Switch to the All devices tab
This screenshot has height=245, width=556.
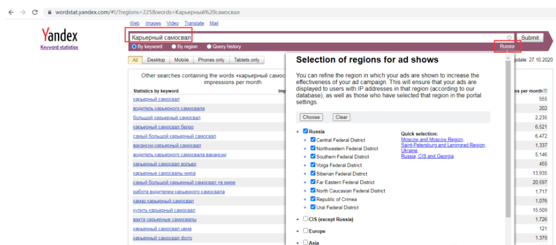click(135, 60)
